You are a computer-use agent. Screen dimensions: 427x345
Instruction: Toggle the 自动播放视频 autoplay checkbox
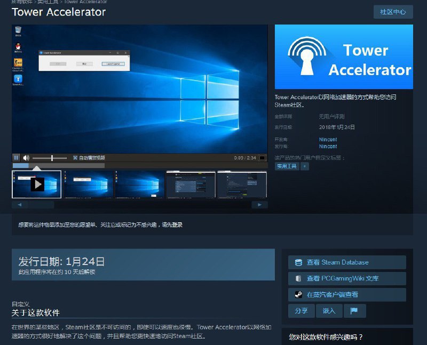point(75,158)
